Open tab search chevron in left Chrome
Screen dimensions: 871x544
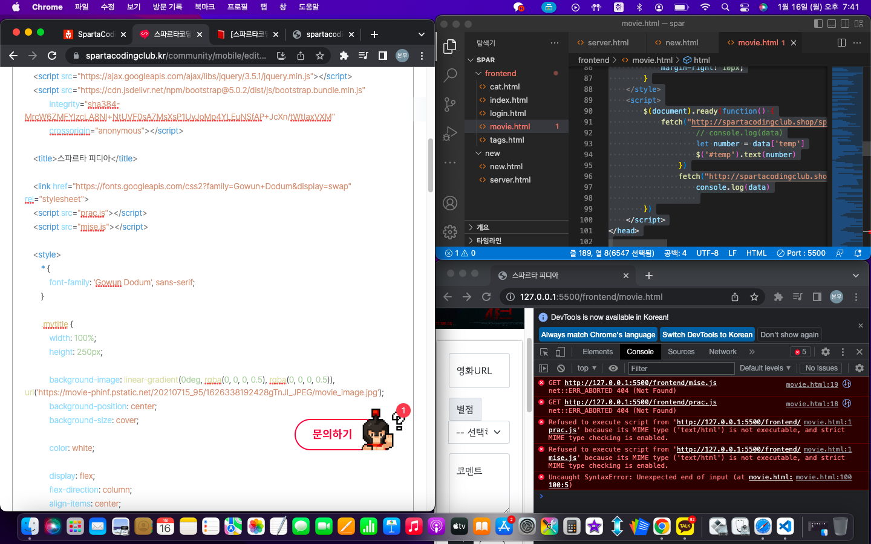tap(422, 34)
